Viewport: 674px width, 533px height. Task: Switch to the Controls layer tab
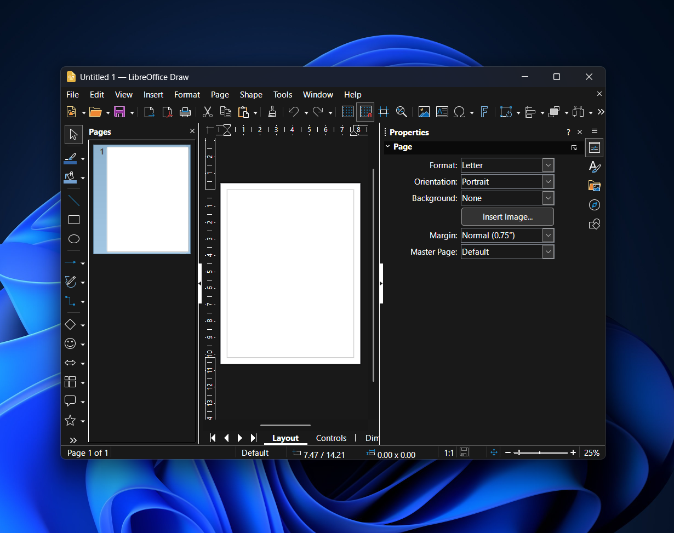pyautogui.click(x=331, y=438)
